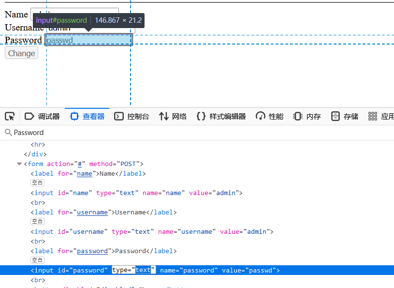
Task: Open the 样式编辑器 style editor
Action: [221, 117]
